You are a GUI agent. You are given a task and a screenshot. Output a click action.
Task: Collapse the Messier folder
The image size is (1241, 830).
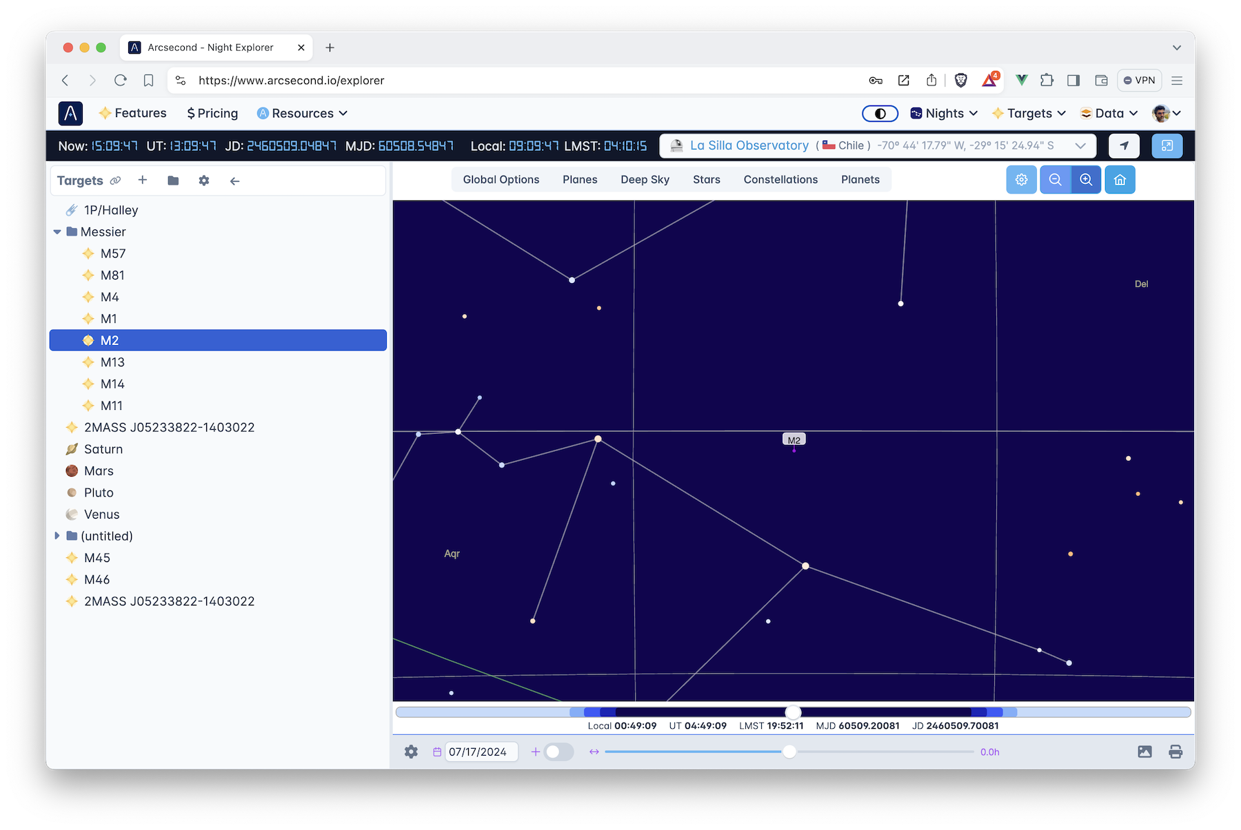[x=58, y=231]
